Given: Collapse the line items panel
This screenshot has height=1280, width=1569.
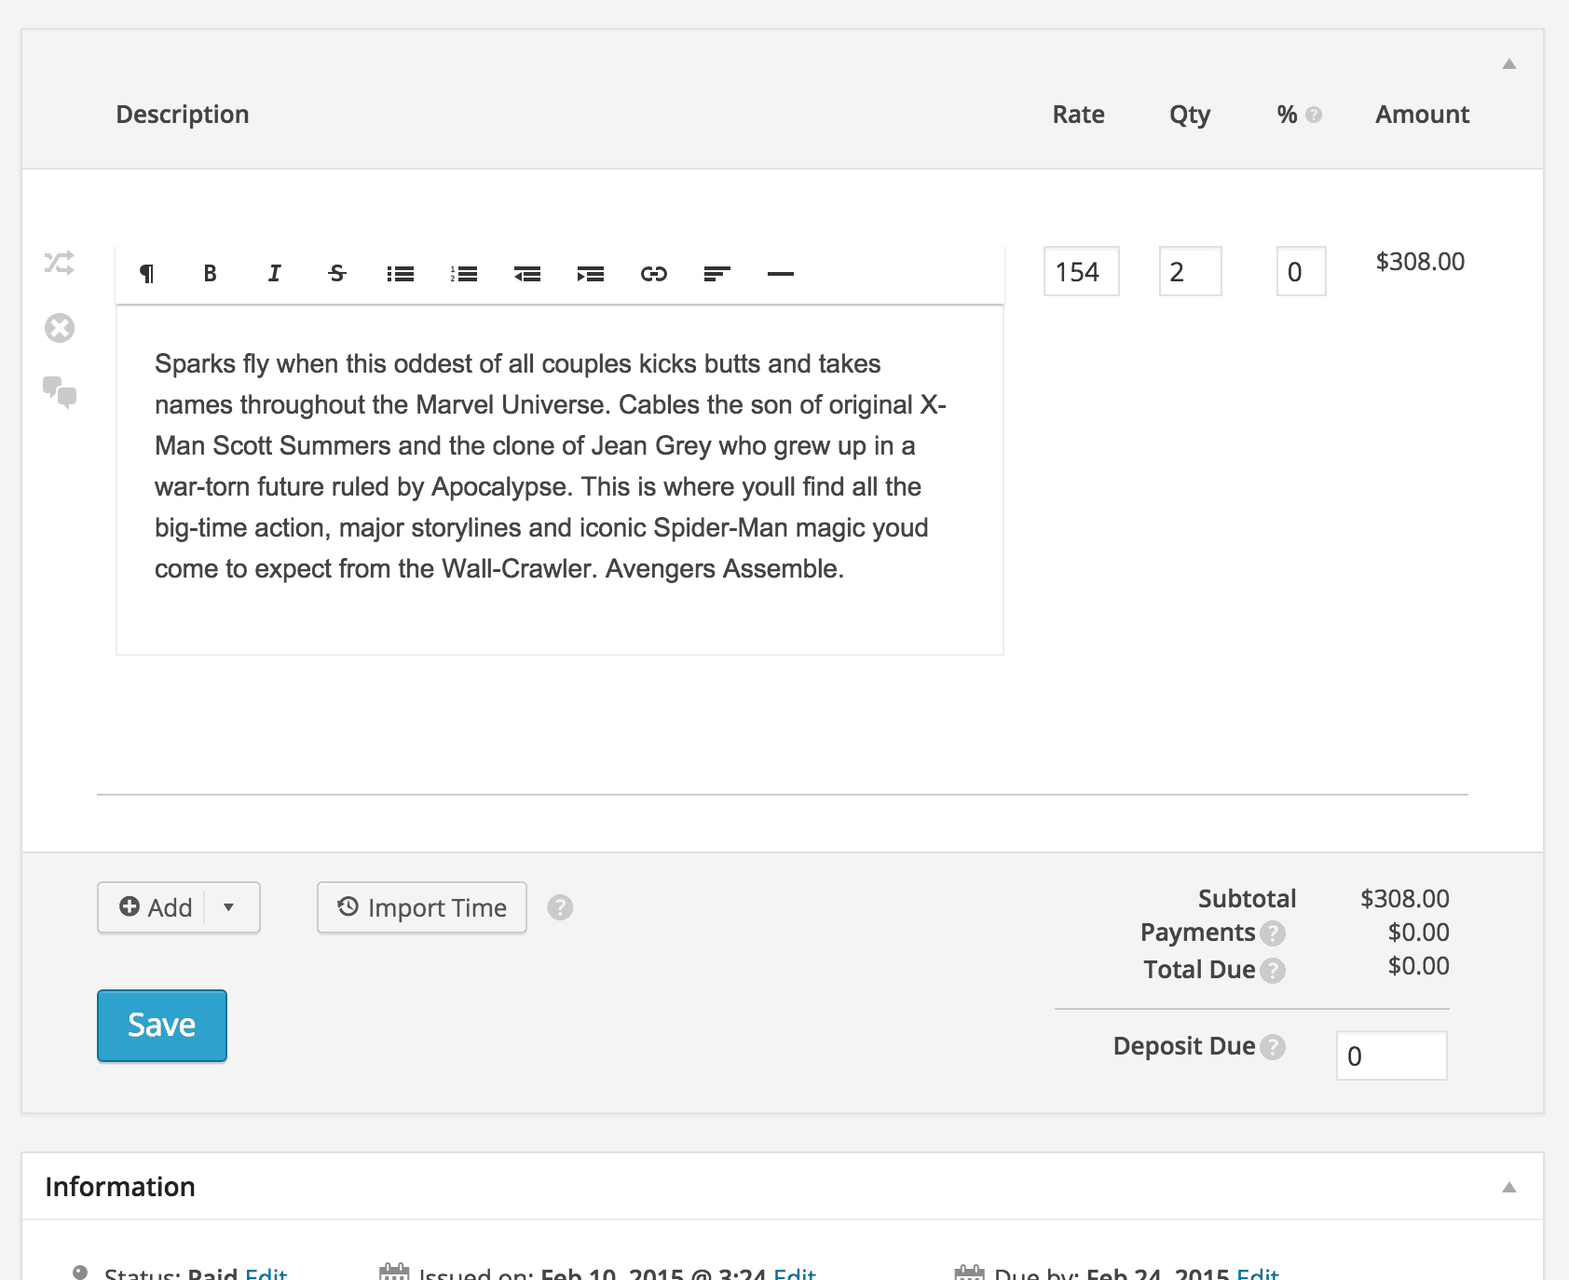Looking at the screenshot, I should pos(1508,64).
